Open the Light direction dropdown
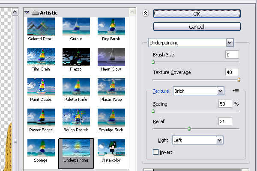This screenshot has width=257, height=171. click(197, 140)
